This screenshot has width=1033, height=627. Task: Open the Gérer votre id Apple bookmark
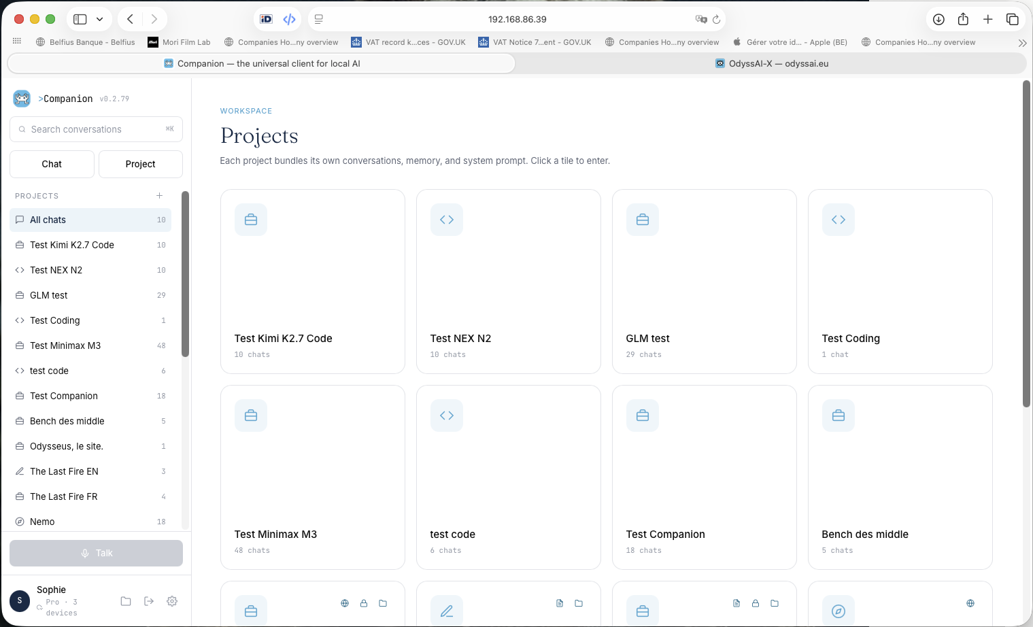(x=790, y=42)
